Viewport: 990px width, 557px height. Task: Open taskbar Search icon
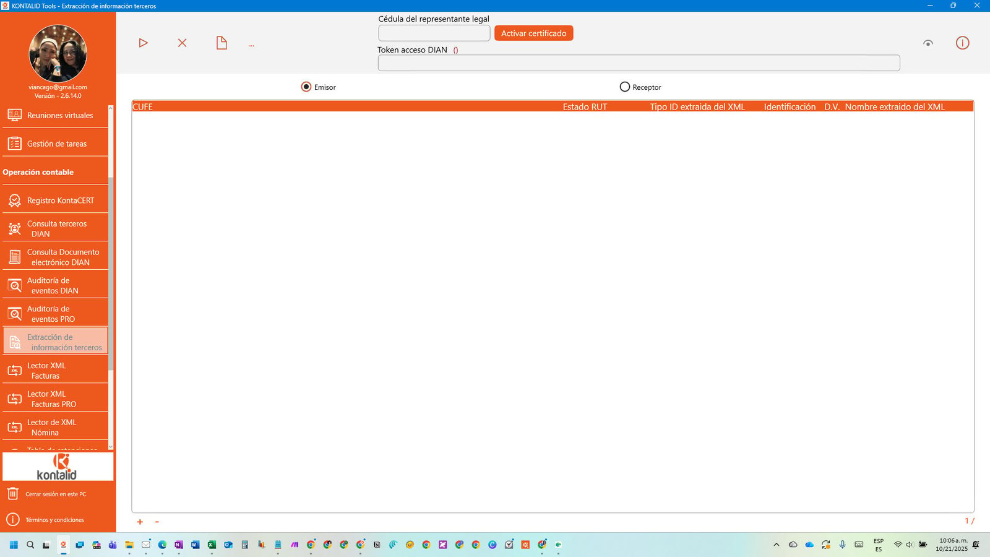30,545
